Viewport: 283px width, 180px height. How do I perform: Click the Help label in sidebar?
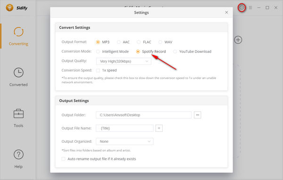click(x=18, y=166)
